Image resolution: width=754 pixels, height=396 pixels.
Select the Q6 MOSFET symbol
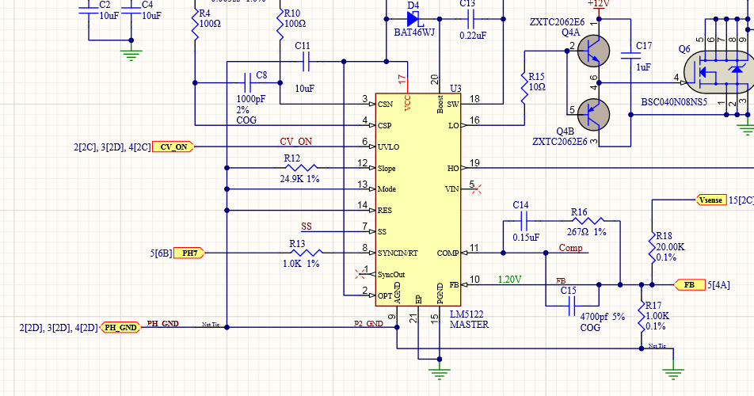[718, 72]
